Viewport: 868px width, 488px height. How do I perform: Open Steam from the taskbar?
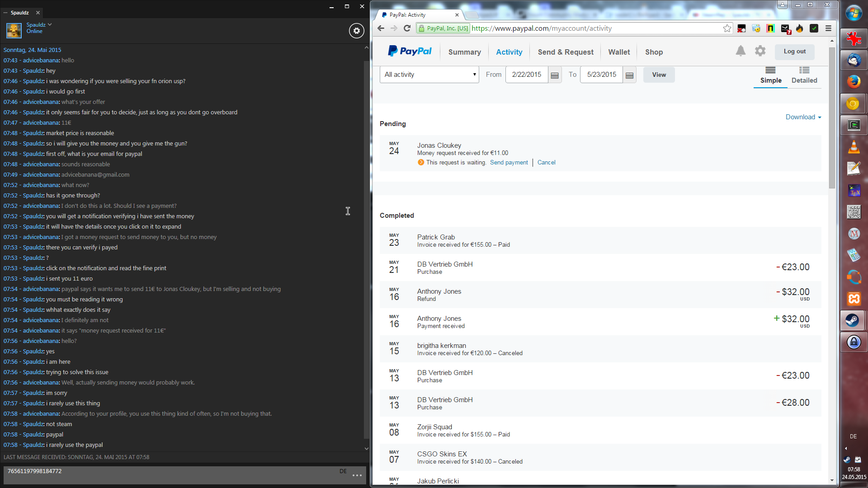click(x=853, y=320)
